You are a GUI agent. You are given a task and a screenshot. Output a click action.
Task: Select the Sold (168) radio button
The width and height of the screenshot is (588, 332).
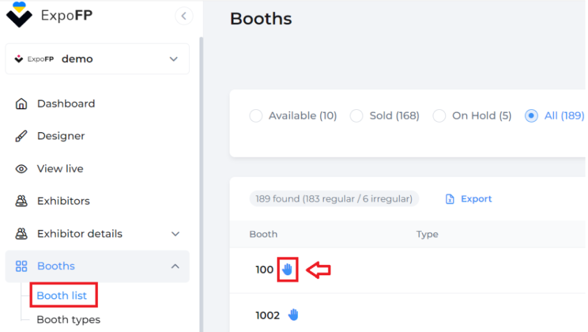357,116
